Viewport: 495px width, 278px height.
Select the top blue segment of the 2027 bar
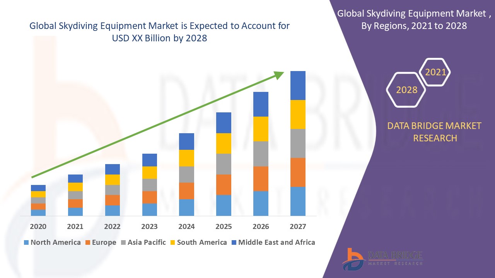click(x=298, y=85)
